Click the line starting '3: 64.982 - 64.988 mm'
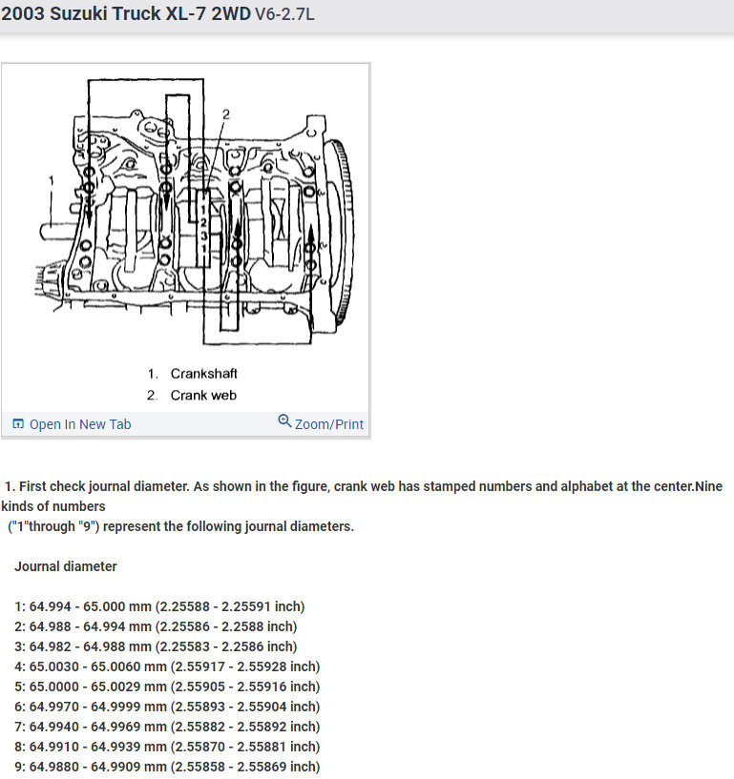The height and width of the screenshot is (779, 734). pos(156,646)
